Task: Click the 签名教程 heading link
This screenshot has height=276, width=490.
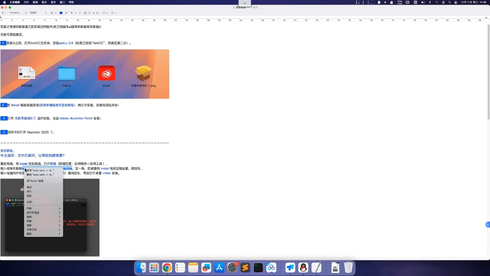Action: pyautogui.click(x=7, y=151)
